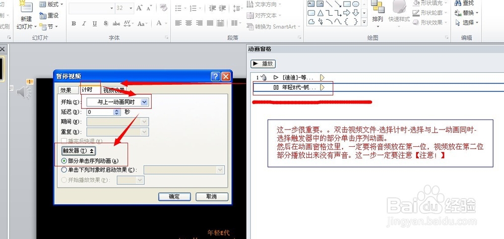This screenshot has height=239, width=504.
Task: Click Play (播放) in animation pane
Action: coord(263,64)
